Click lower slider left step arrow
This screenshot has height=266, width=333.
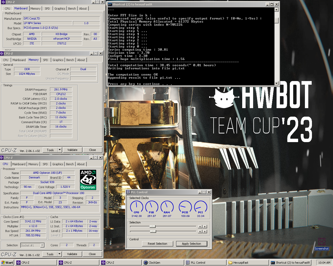click(x=200, y=231)
